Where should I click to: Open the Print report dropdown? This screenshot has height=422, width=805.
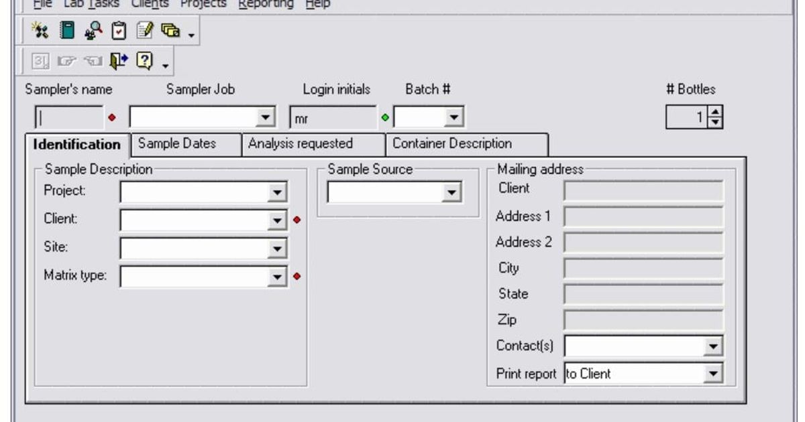(x=714, y=373)
